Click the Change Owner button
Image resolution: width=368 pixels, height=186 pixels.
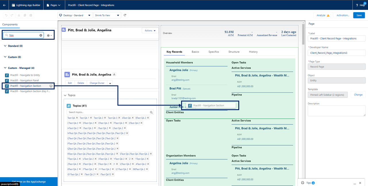[97, 83]
